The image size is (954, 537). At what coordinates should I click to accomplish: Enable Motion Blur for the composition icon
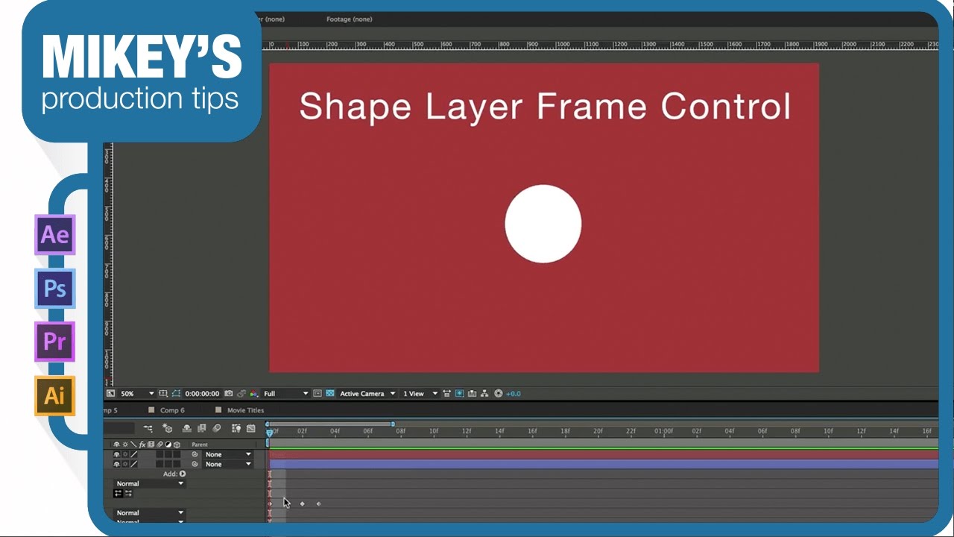coord(216,428)
